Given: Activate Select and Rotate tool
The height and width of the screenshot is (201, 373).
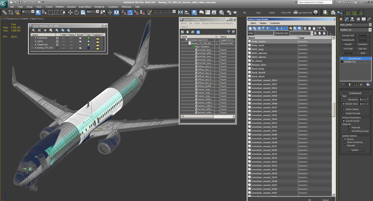Looking at the screenshot, I should pyautogui.click(x=77, y=12).
